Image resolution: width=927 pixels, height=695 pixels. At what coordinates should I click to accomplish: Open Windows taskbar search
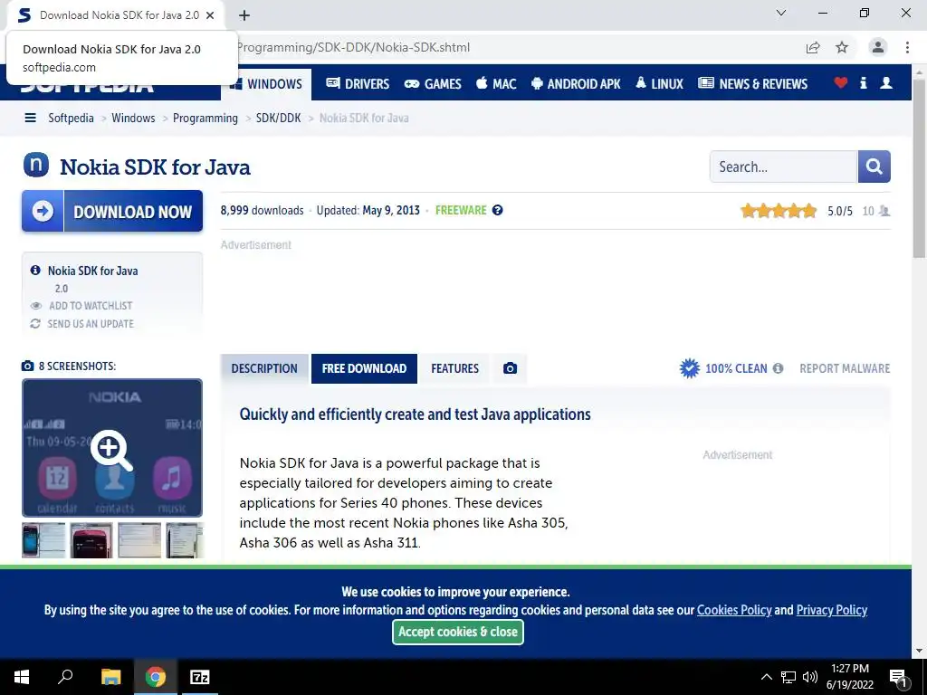tap(65, 677)
